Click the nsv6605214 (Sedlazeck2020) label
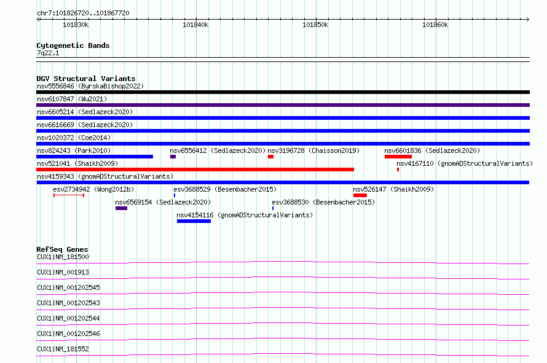 [85, 112]
